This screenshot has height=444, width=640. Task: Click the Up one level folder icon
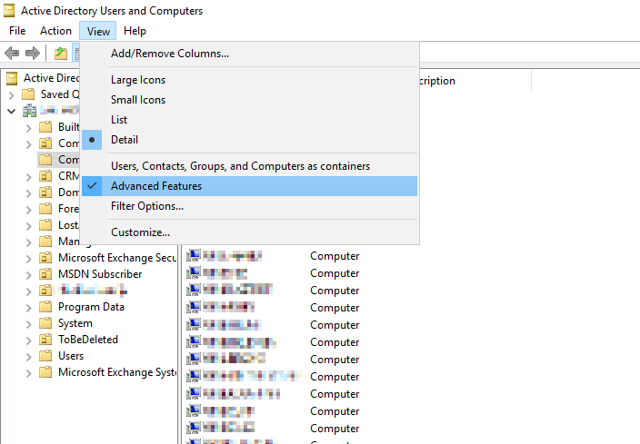(60, 53)
